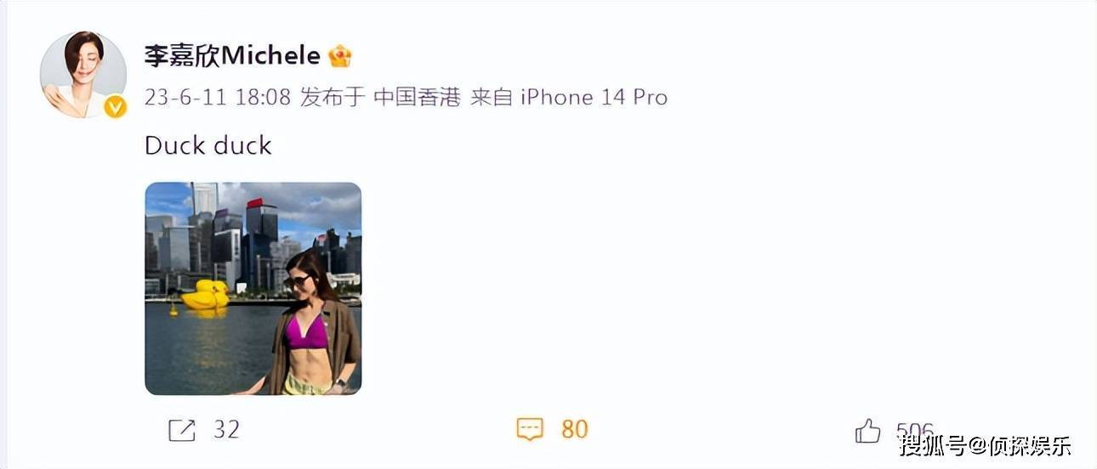The width and height of the screenshot is (1097, 469).
Task: Click the yellow verified badge on avatar
Action: [115, 107]
